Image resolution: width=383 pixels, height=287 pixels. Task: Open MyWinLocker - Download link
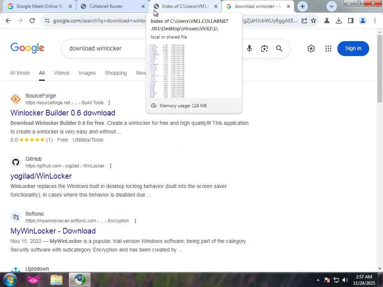point(53,231)
